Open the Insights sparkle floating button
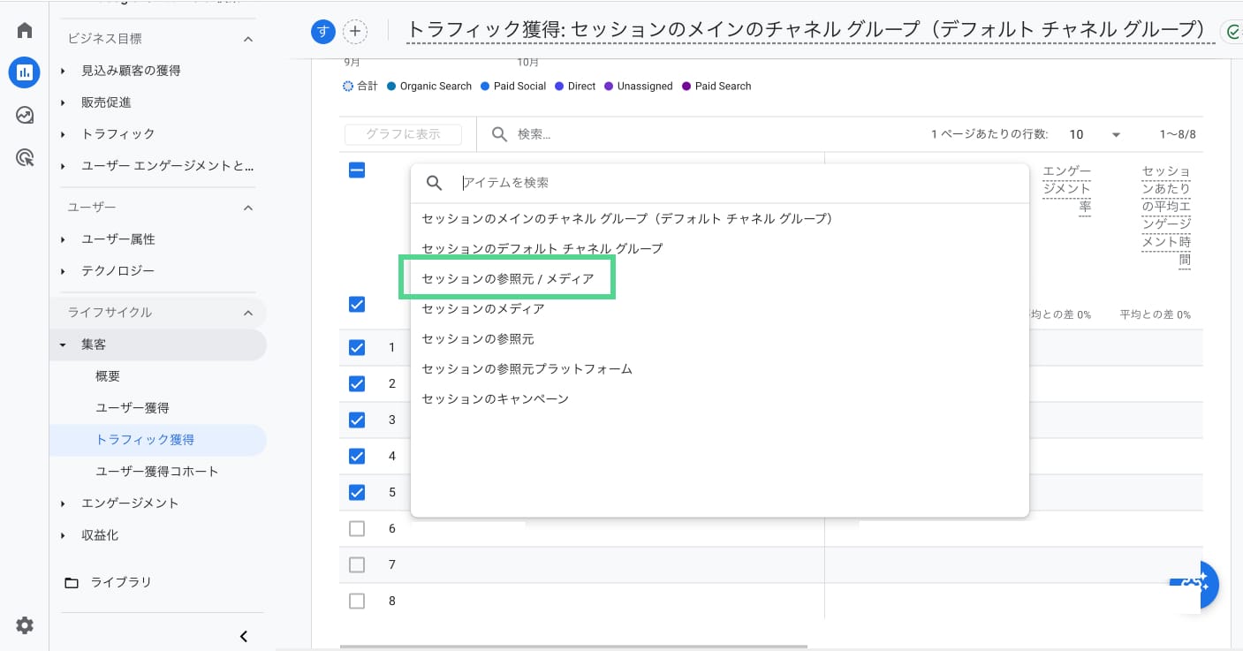Image resolution: width=1243 pixels, height=651 pixels. pos(1200,583)
